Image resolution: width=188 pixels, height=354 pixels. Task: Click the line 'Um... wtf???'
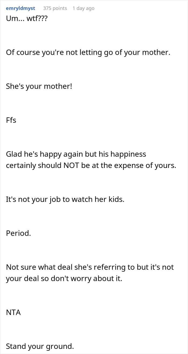tap(27, 19)
